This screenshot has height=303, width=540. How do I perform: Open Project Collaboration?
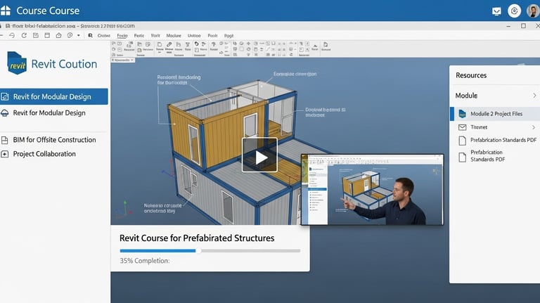(44, 154)
